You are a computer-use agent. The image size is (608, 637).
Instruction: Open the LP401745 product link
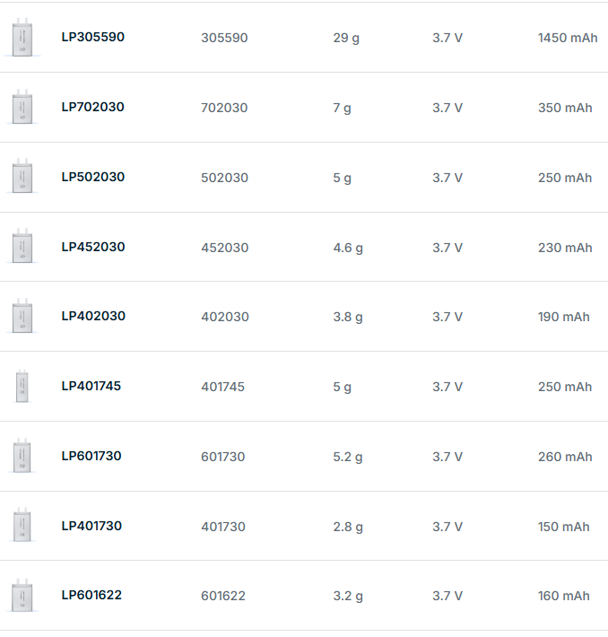(x=91, y=386)
